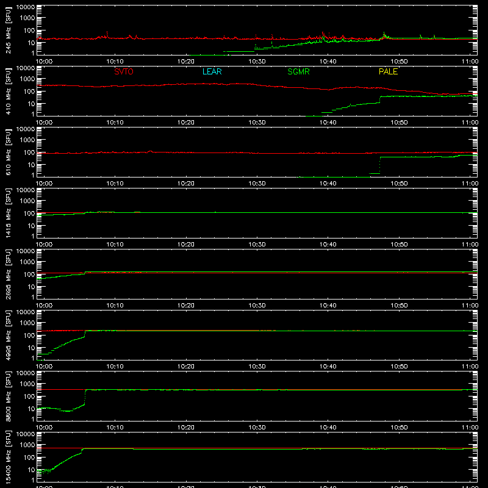This screenshot has width=488, height=488.
Task: Select the 1415 MHz [SFU] axis title
Action: click(8, 213)
